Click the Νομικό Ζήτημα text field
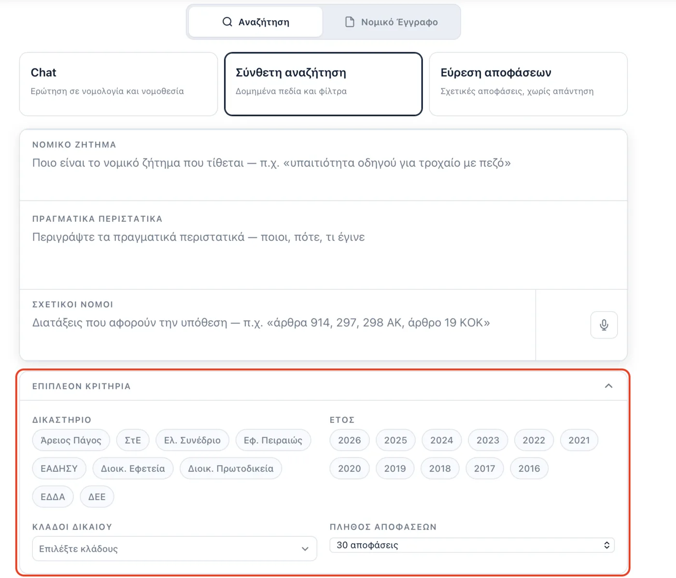The height and width of the screenshot is (578, 676). coord(324,165)
